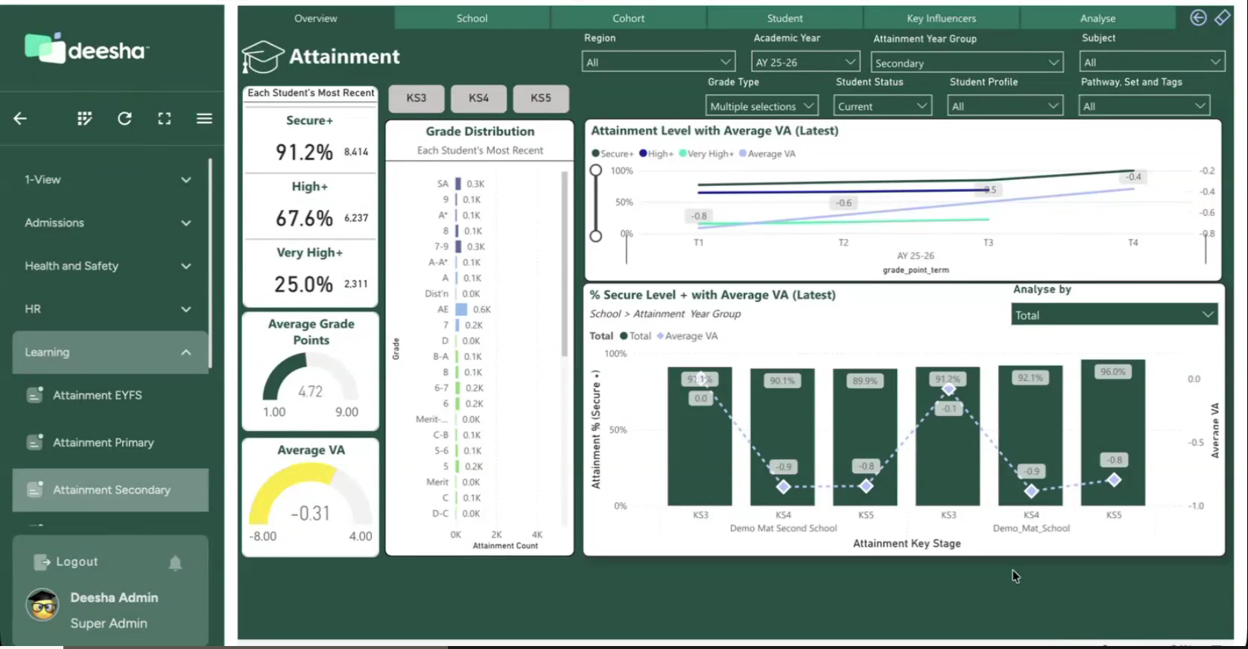Open the Student Profile dropdown
The image size is (1248, 649).
(x=1005, y=106)
